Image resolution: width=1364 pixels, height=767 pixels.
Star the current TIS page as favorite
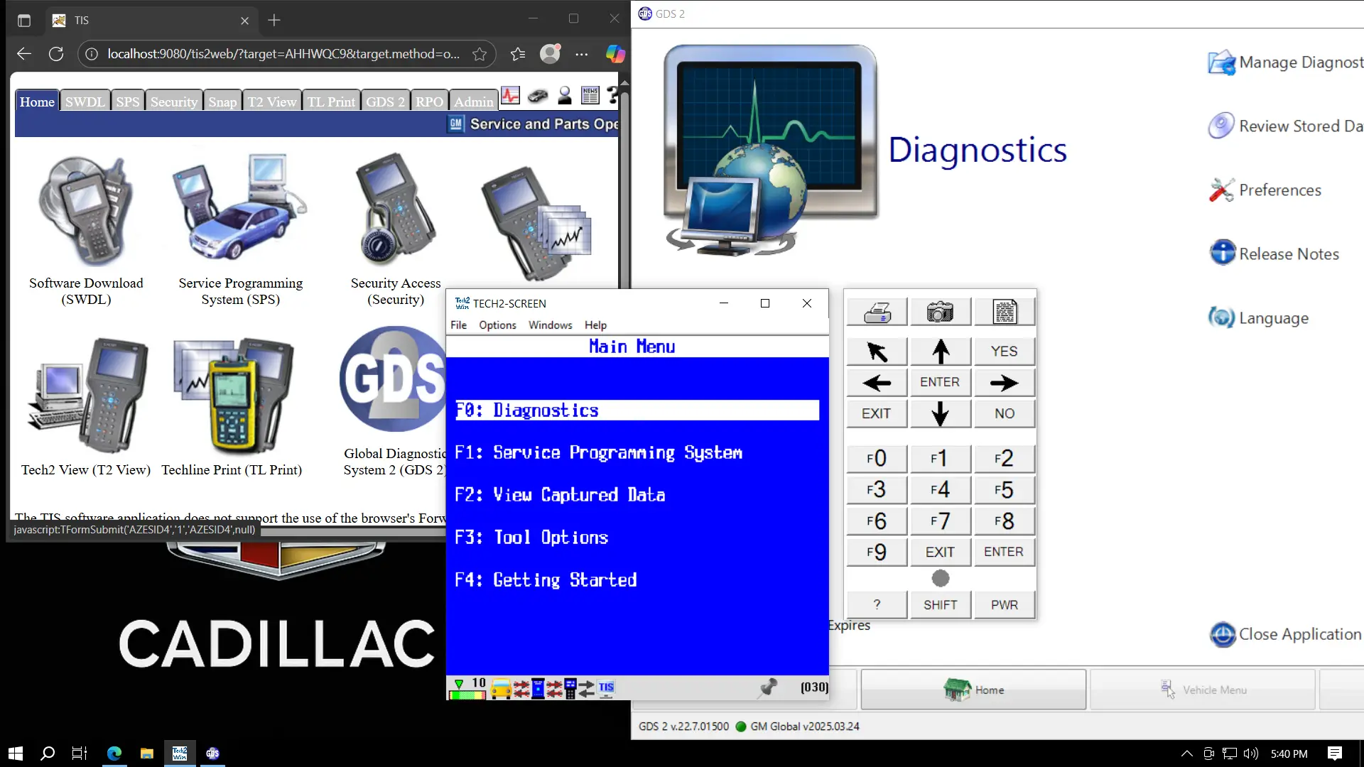coord(480,53)
